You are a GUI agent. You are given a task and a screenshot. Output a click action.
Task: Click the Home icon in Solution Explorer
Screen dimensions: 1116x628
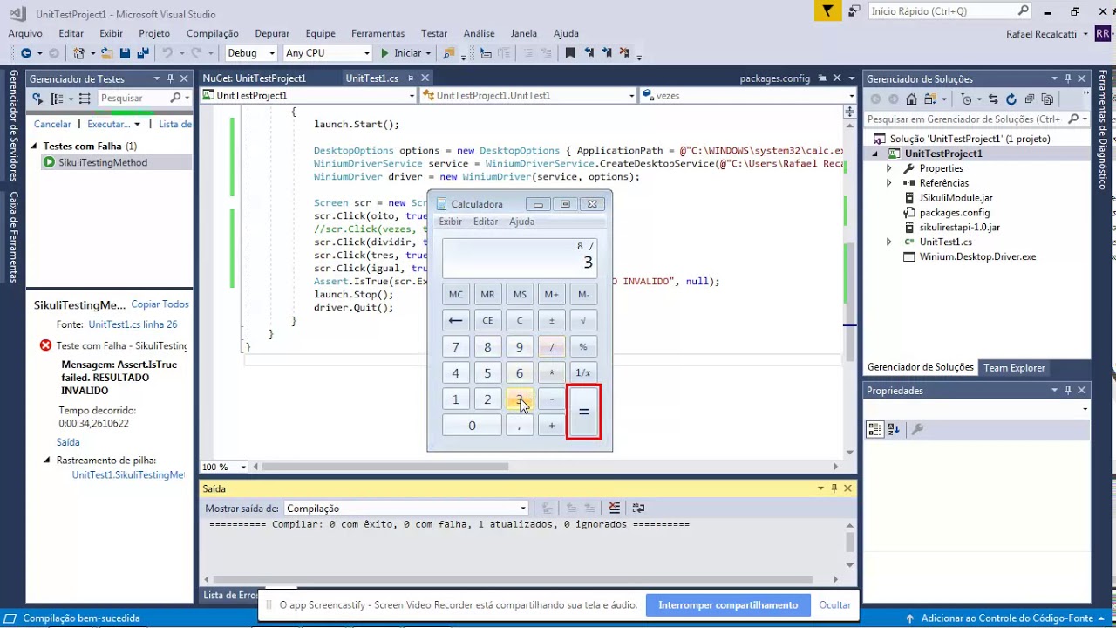point(911,99)
